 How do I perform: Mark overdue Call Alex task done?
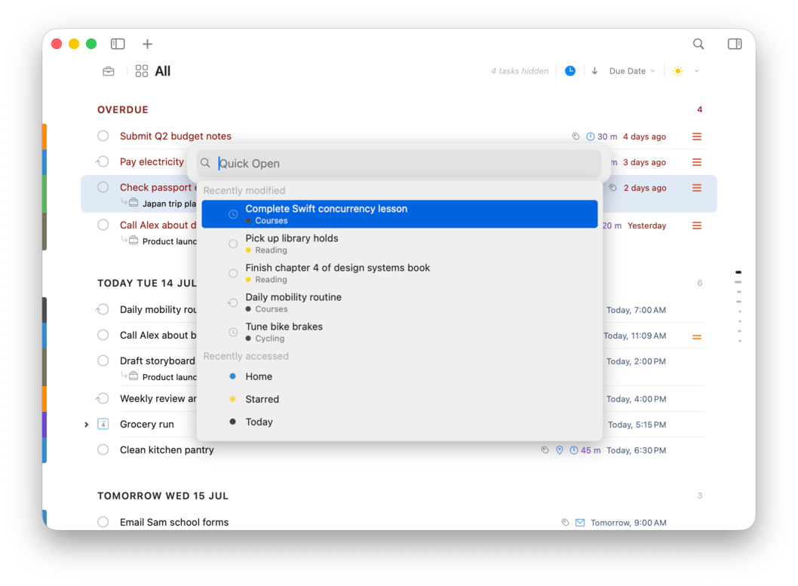click(x=103, y=225)
